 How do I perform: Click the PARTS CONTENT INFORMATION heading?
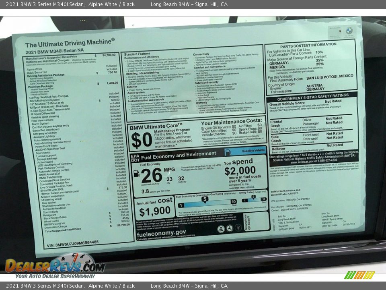308,46
